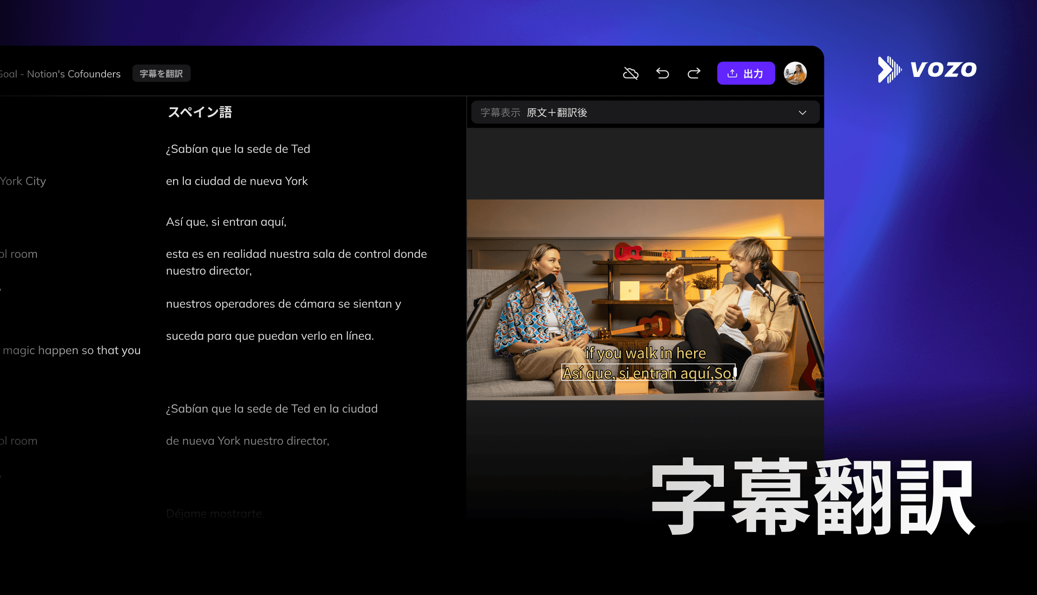Image resolution: width=1037 pixels, height=595 pixels.
Task: Select subtitle line '¿Sabían que la sede de Ted'
Action: (x=238, y=149)
